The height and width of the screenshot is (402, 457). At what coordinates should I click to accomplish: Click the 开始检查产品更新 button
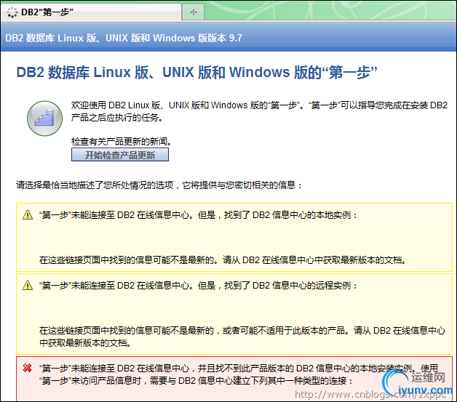[x=120, y=155]
